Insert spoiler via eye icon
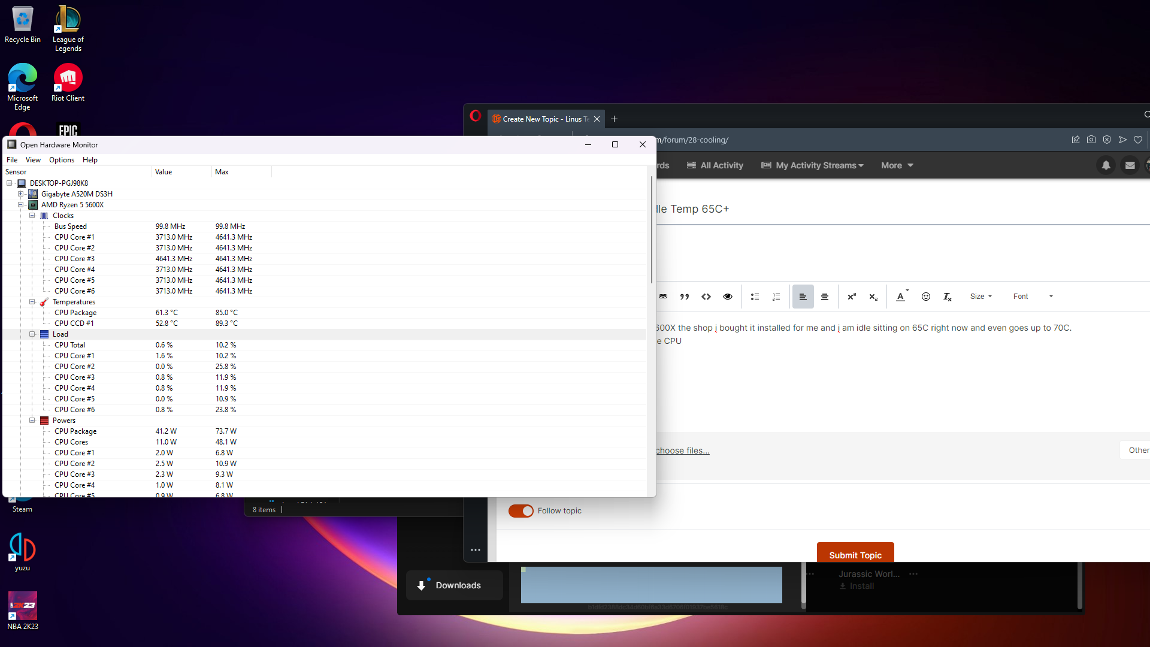This screenshot has height=647, width=1150. click(728, 297)
